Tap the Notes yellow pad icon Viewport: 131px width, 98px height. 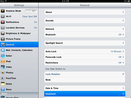coord(3,84)
